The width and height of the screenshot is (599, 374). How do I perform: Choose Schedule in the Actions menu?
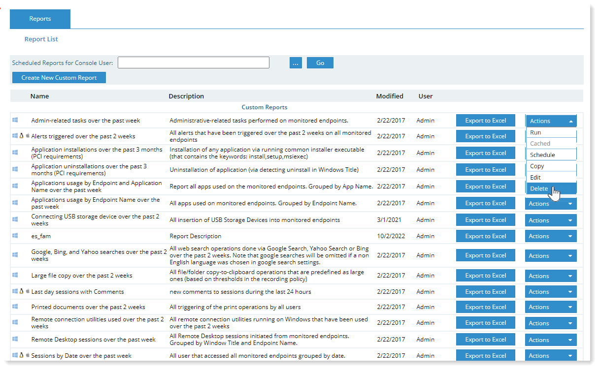pos(542,155)
